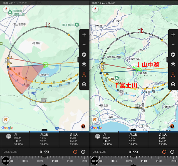Open the 月の入 moonset tab on right screen
The height and width of the screenshot is (166, 178).
[x=163, y=139]
